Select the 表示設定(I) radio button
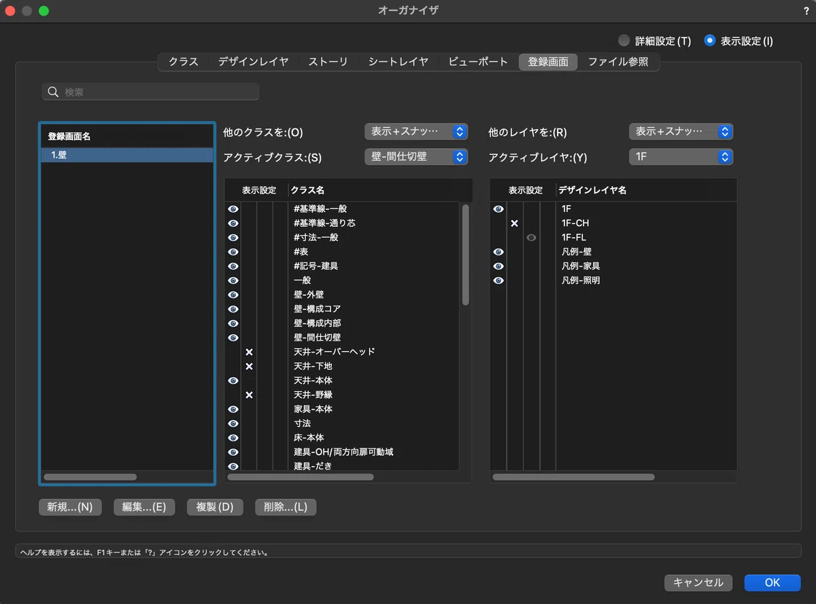The image size is (816, 604). pos(710,41)
